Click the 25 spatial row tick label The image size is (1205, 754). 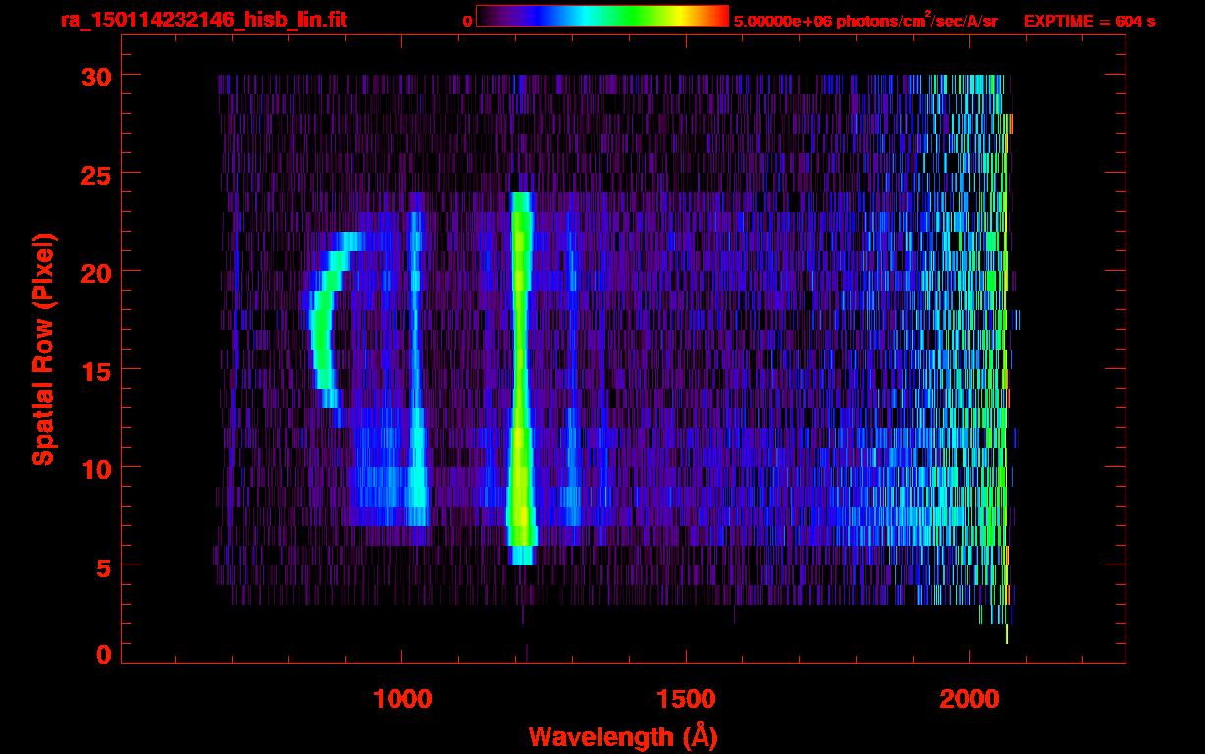point(97,174)
